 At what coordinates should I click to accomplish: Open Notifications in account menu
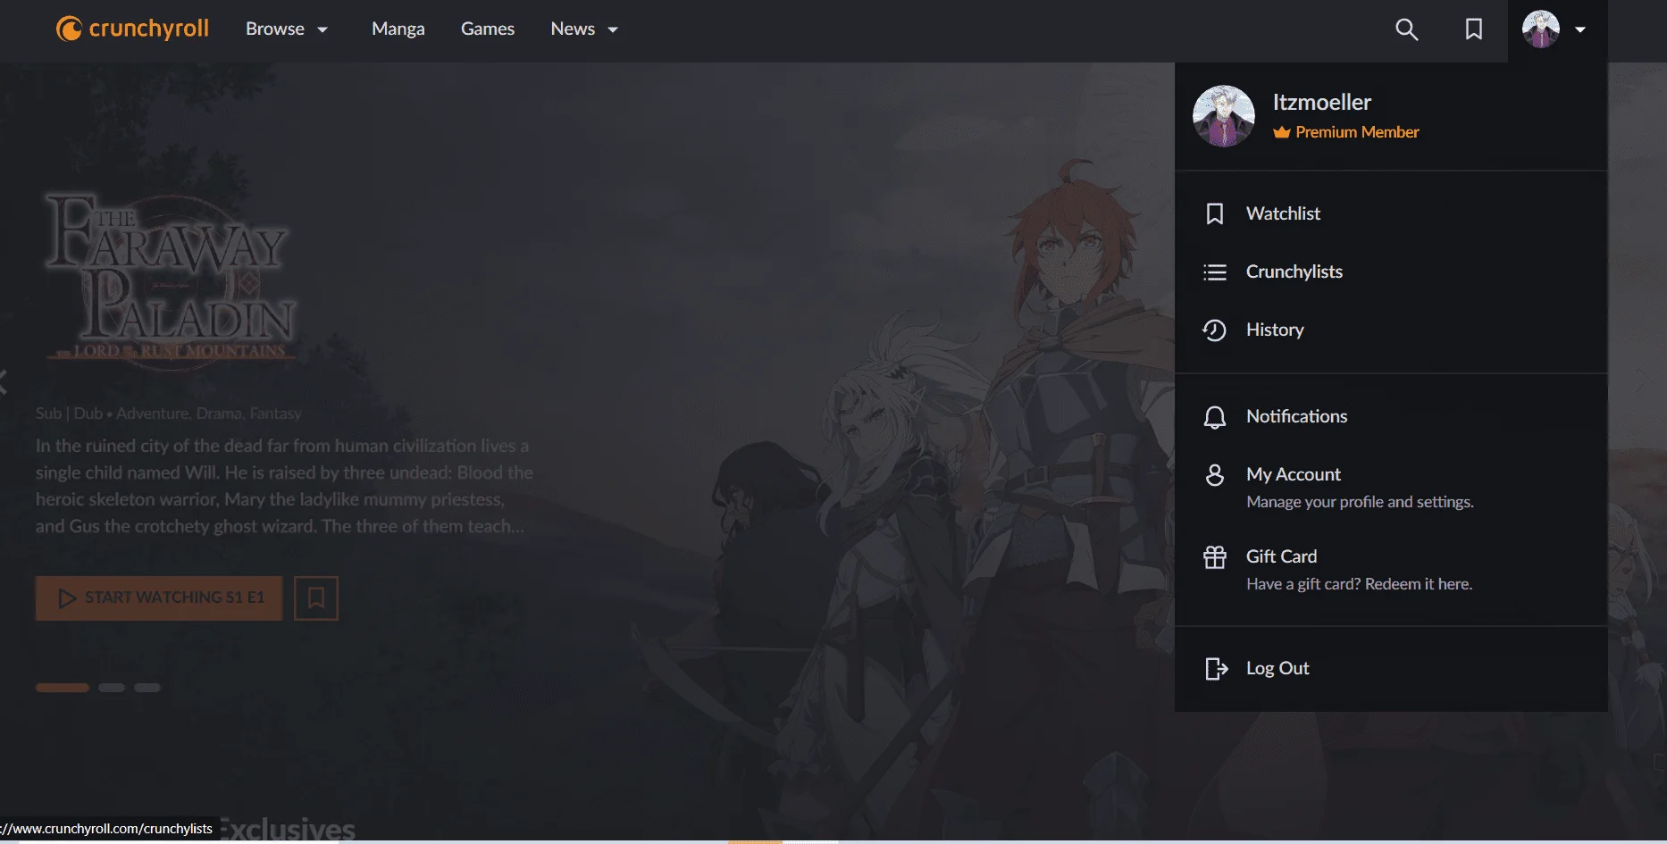click(1391, 416)
